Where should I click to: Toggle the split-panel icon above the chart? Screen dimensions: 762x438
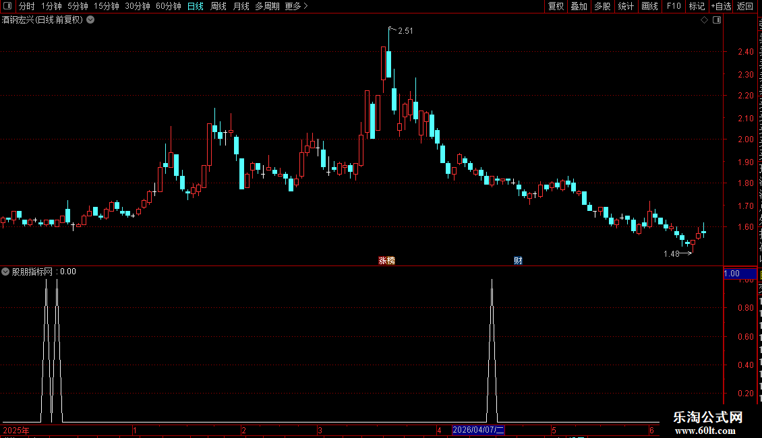[x=717, y=20]
